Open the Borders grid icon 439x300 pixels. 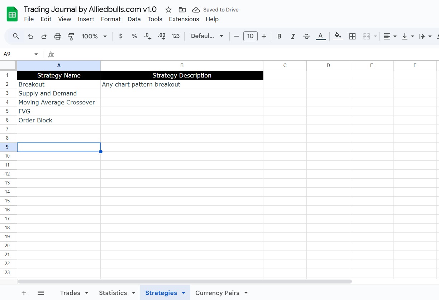coord(352,36)
